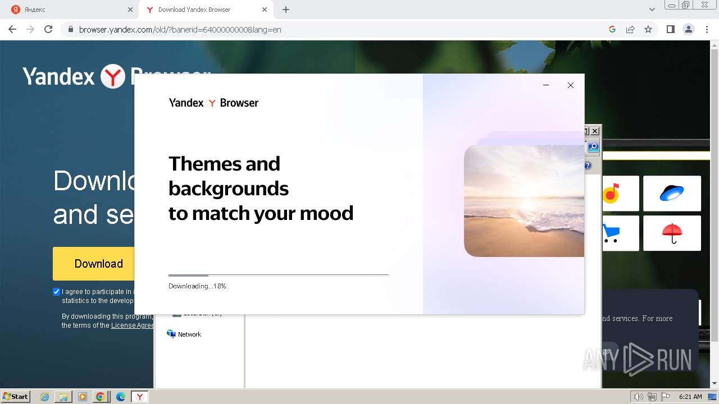This screenshot has height=404, width=719.
Task: Switch to Yandex installer taskbar button
Action: [140, 397]
